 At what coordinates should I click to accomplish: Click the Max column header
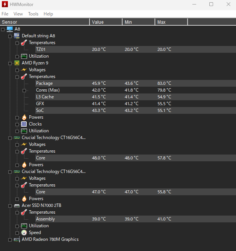171,22
